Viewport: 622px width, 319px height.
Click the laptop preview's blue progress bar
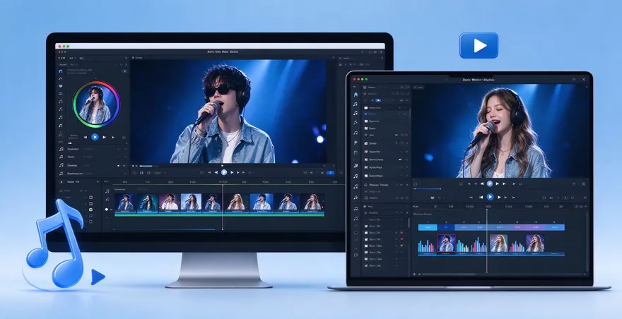(427, 189)
